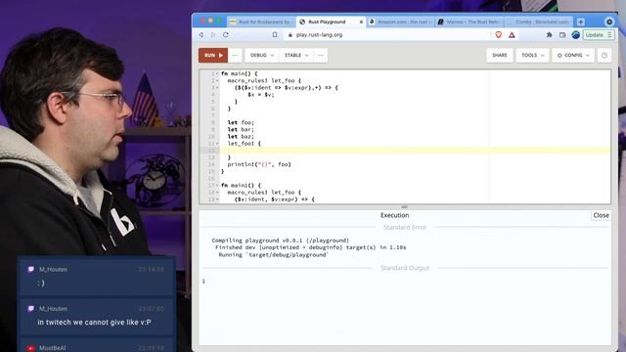Click the YouTube icon beside MustBeAl
626x352 pixels.
30,348
